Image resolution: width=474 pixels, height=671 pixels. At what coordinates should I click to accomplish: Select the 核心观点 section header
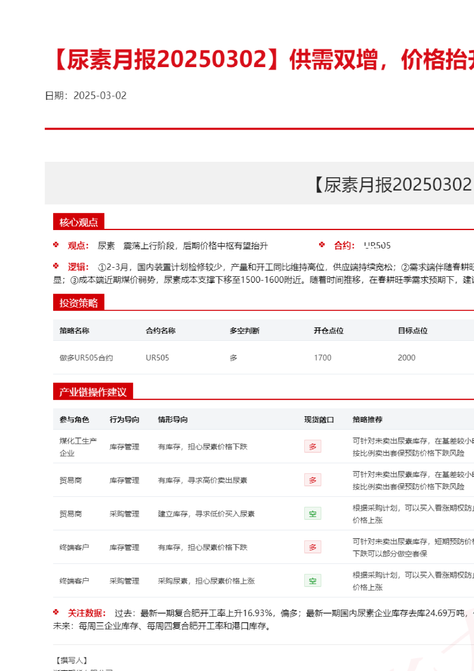[79, 222]
